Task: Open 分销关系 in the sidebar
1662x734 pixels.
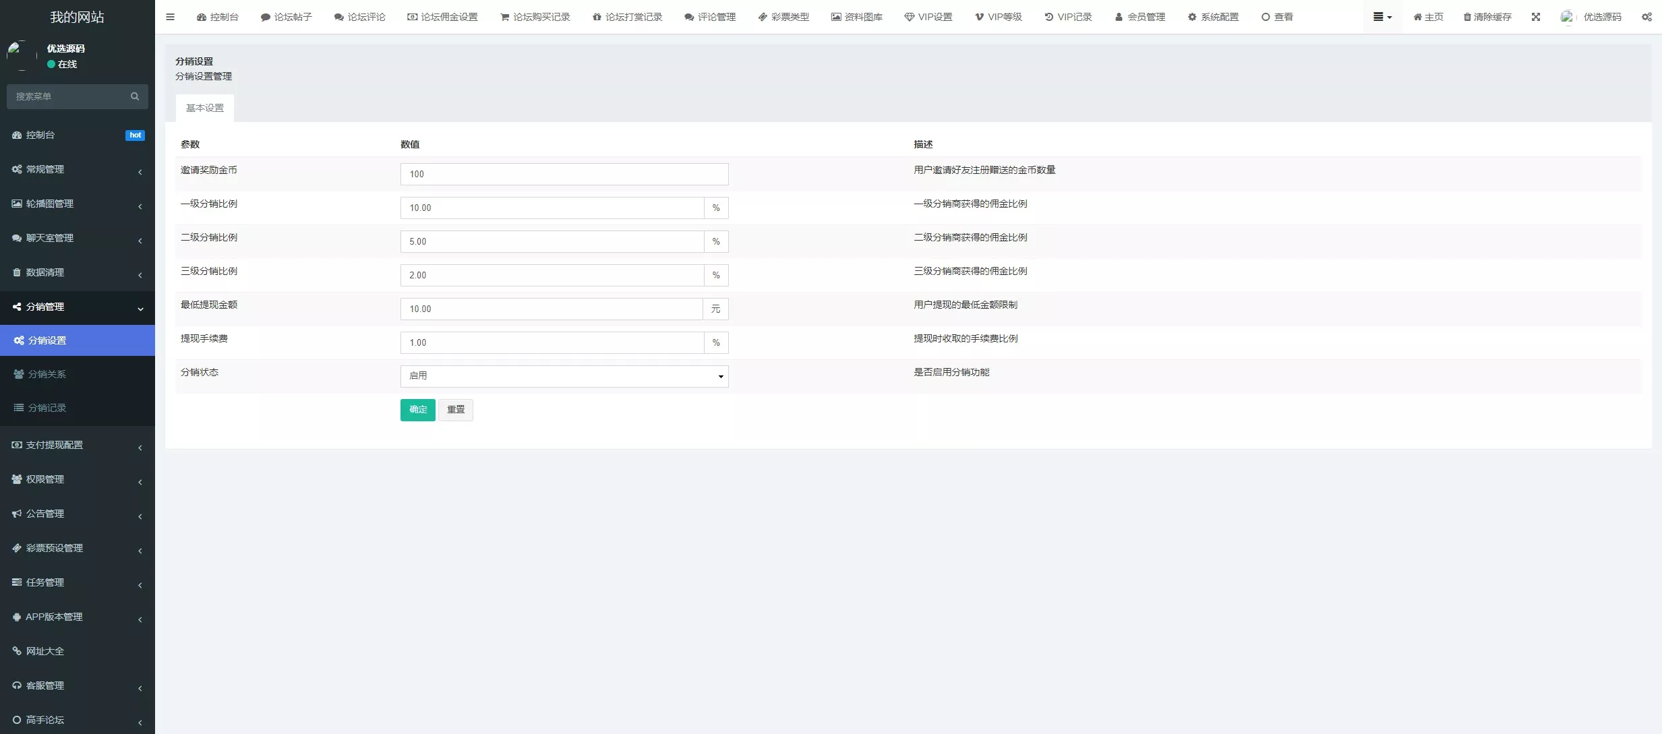Action: pyautogui.click(x=47, y=374)
